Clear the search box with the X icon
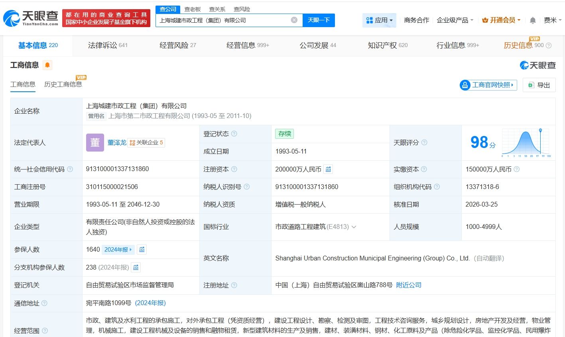 [294, 20]
